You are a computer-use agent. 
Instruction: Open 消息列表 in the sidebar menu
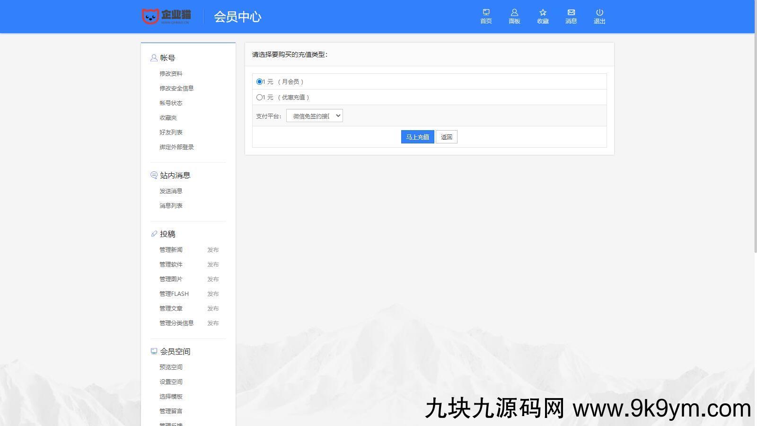click(x=171, y=206)
